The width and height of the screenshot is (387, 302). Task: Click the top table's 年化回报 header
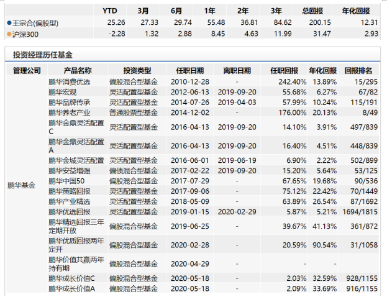(356, 11)
